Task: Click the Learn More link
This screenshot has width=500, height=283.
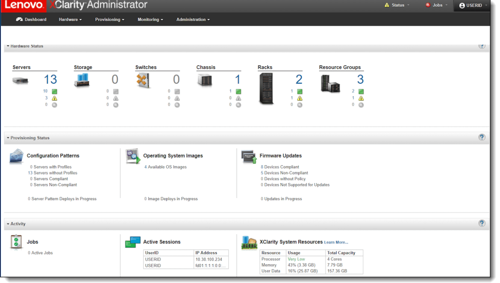Action: click(336, 242)
